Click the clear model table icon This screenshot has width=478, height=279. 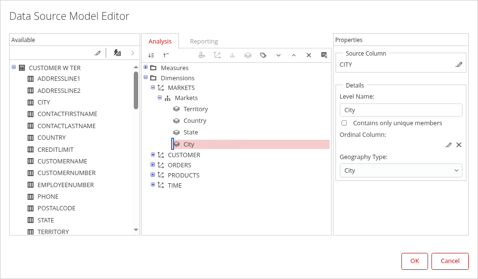coord(324,55)
